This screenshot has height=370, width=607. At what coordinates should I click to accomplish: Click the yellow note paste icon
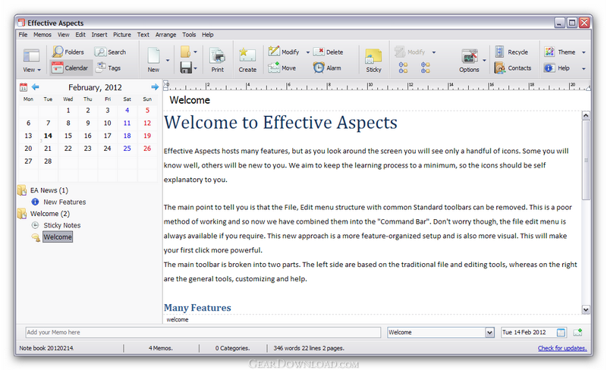pos(185,52)
